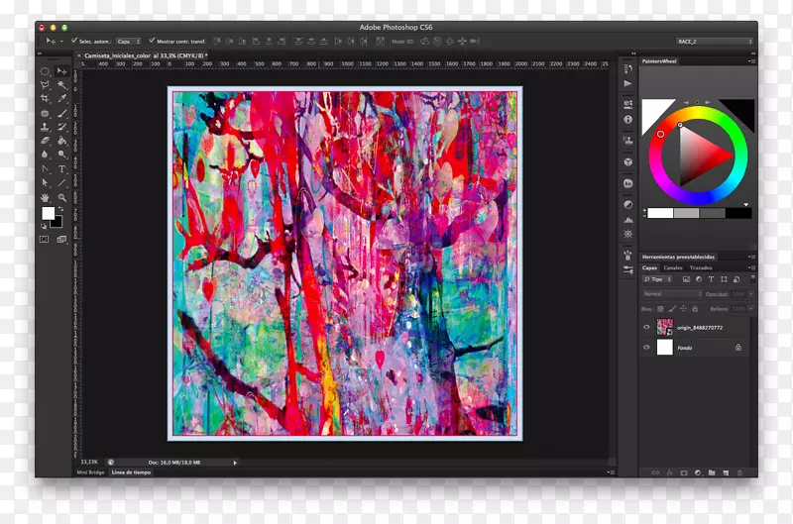This screenshot has width=793, height=524.
Task: Select the Horizontal Type tool
Action: click(61, 169)
